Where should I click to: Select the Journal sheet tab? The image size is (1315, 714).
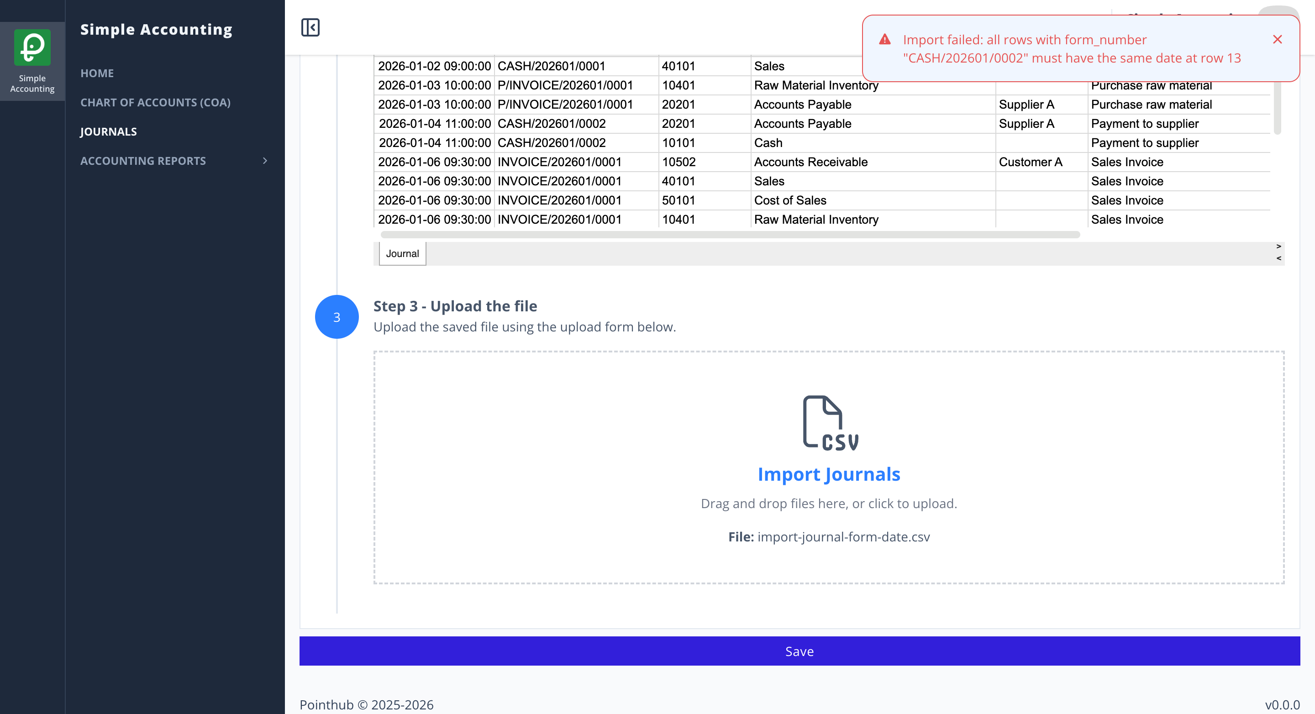tap(402, 254)
